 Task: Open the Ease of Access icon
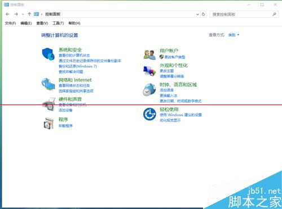(x=149, y=114)
